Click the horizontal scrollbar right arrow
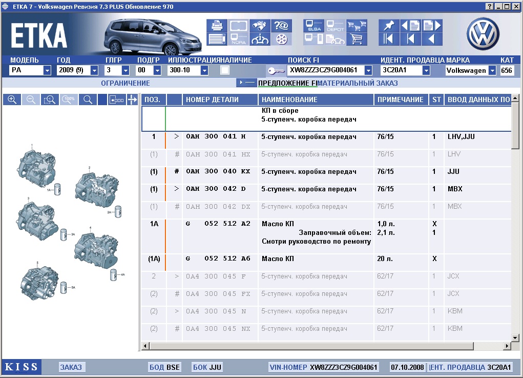The width and height of the screenshot is (523, 378). click(507, 346)
